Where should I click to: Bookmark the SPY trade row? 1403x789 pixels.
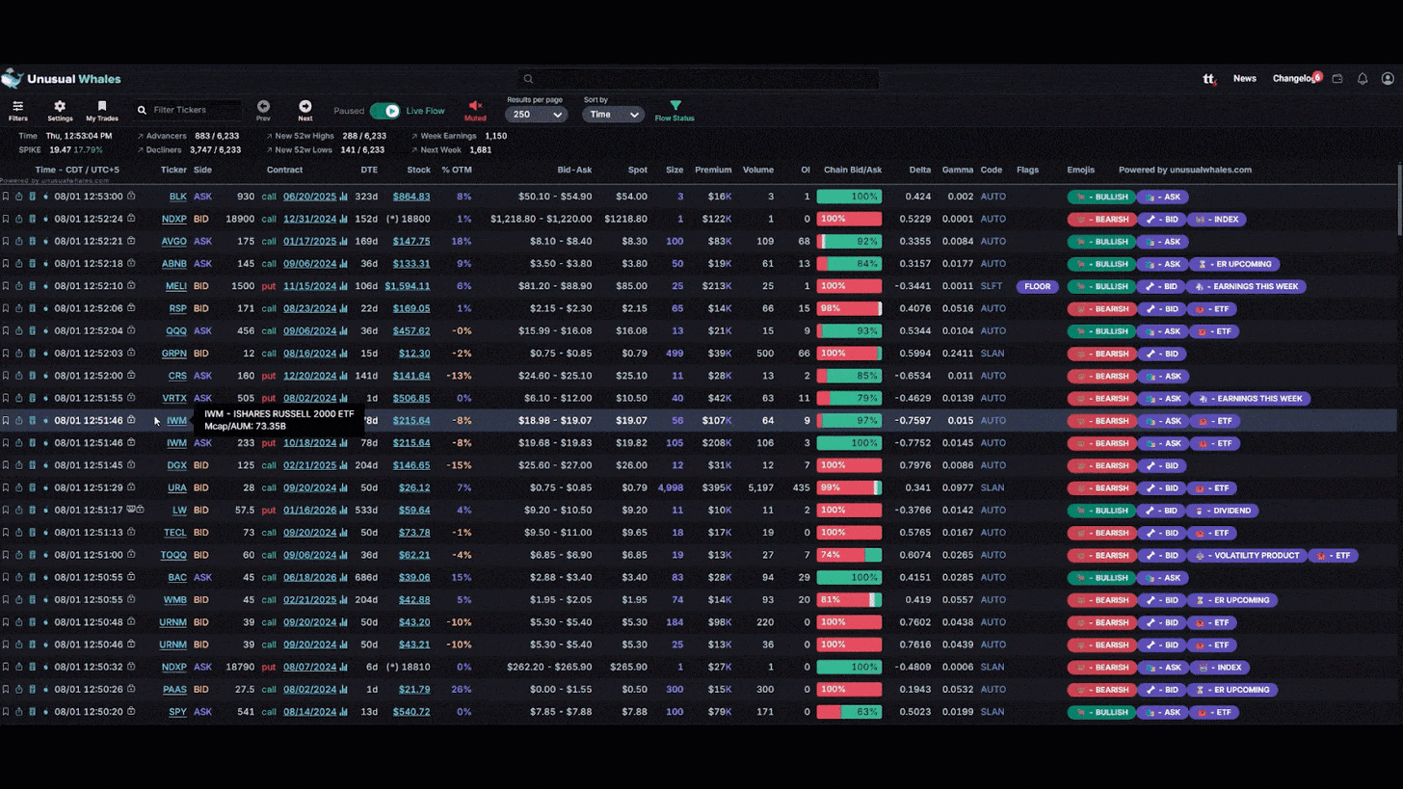(x=5, y=712)
